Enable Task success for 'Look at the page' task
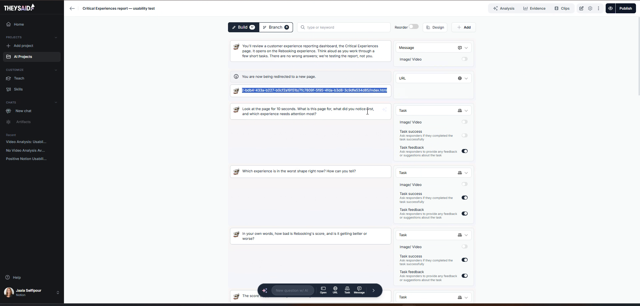 (x=465, y=135)
